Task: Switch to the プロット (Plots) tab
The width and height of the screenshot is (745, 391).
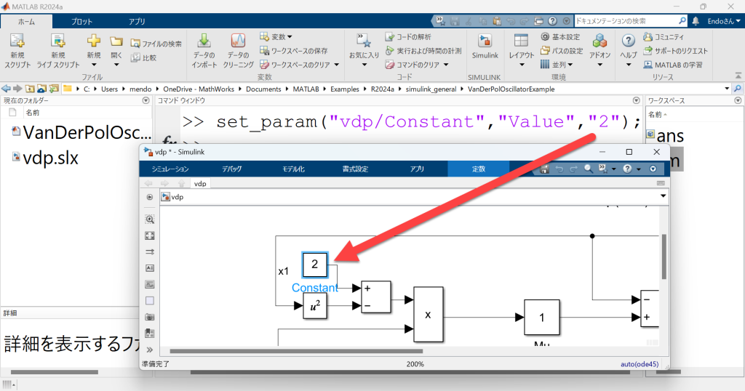Action: pos(81,22)
